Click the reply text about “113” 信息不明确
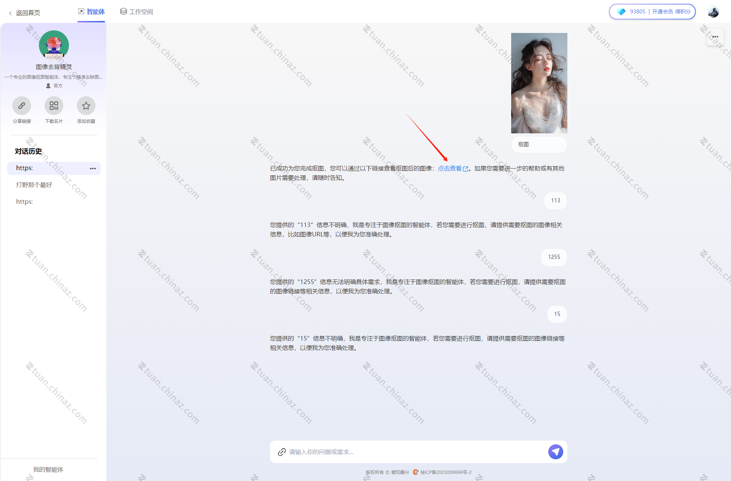Viewport: 731px width, 481px height. click(416, 230)
